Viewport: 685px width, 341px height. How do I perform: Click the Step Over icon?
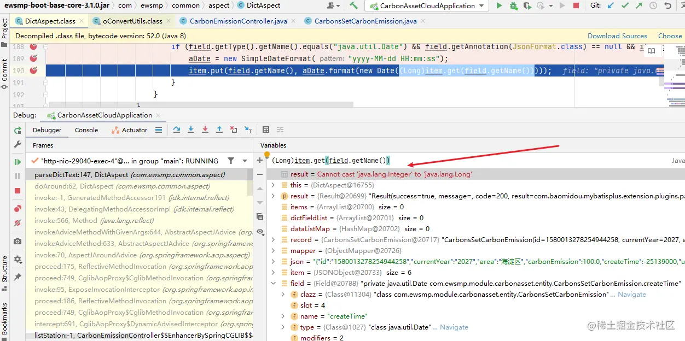[x=177, y=130]
